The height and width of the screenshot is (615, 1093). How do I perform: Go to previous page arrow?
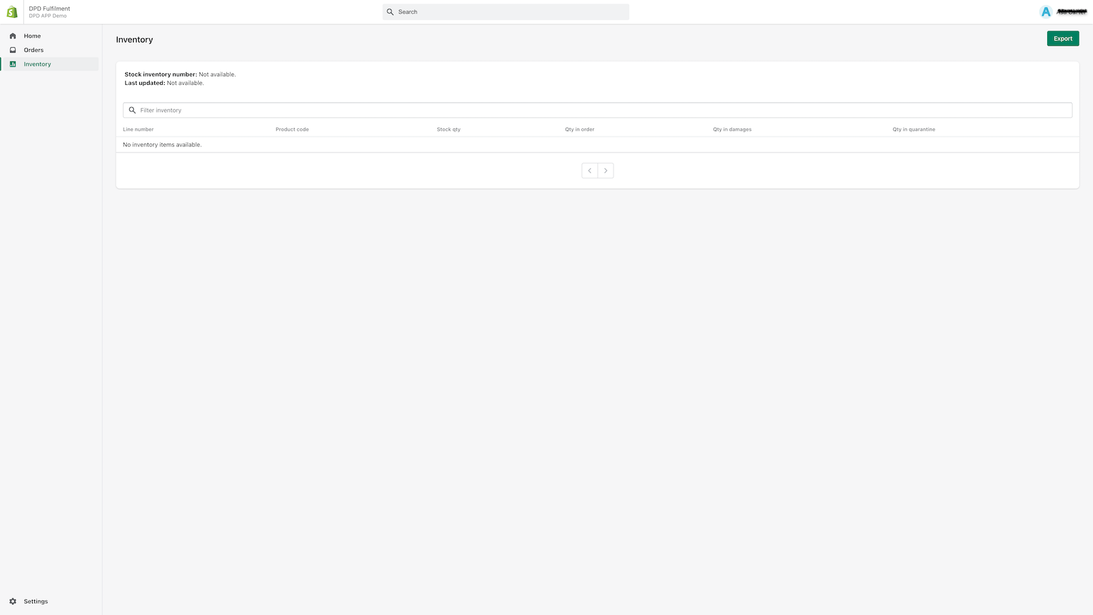pyautogui.click(x=590, y=171)
